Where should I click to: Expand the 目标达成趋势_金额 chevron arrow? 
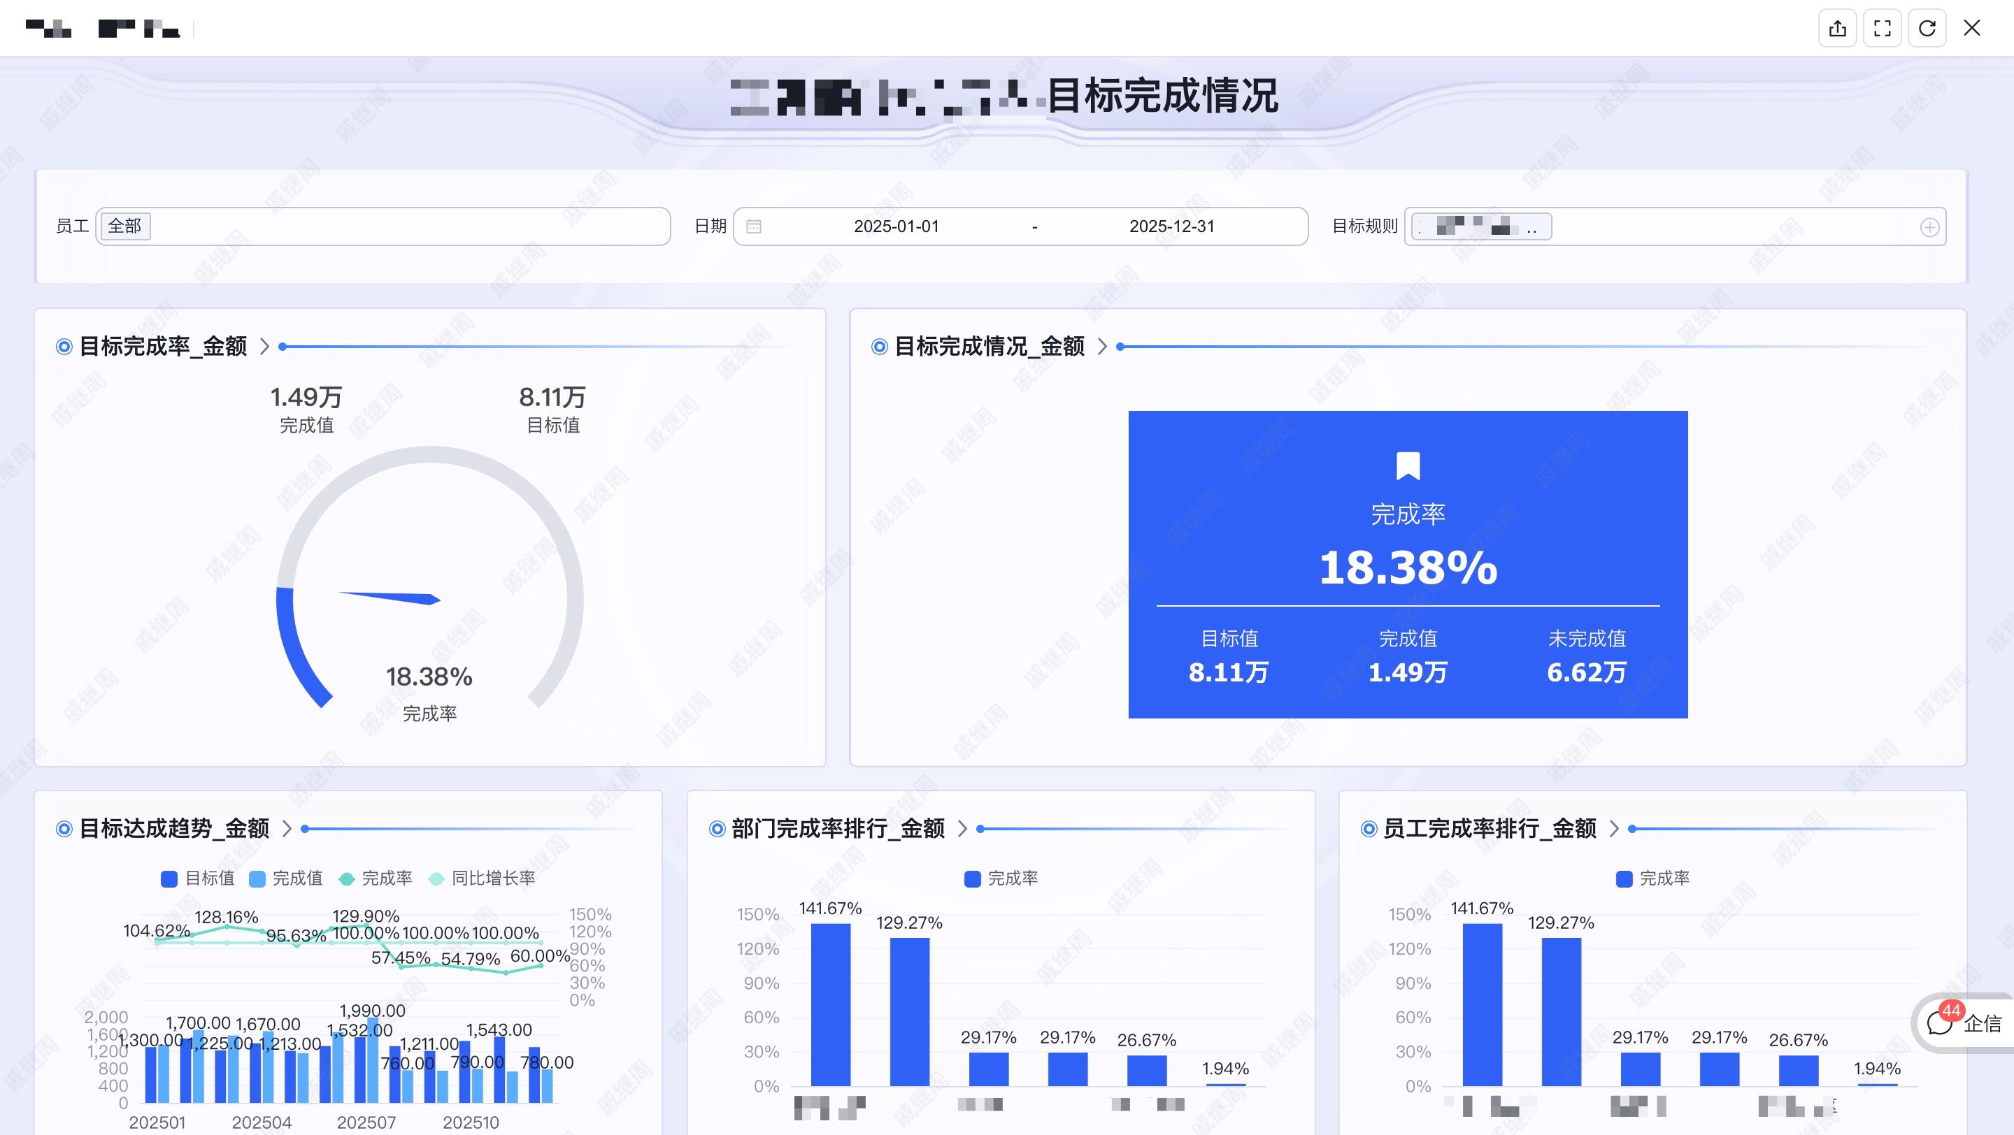click(287, 829)
